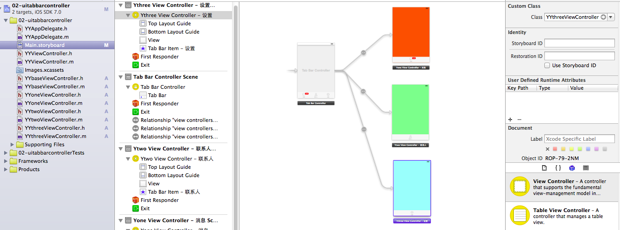Remove runtime attribute with minus button
The image size is (620, 230).
(519, 119)
